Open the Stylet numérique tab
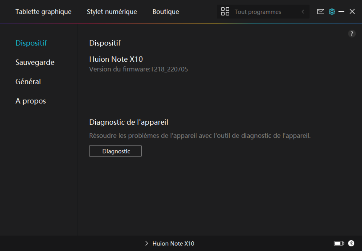Screen dimensions: 362x251 click(x=112, y=12)
